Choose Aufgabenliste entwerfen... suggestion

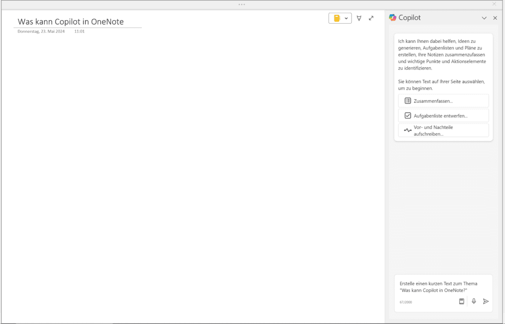point(443,116)
